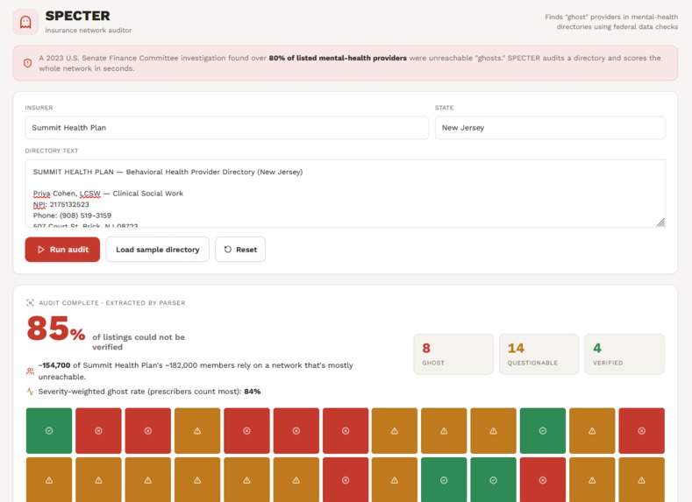Click the SPECTER ghost logo icon

(x=25, y=22)
